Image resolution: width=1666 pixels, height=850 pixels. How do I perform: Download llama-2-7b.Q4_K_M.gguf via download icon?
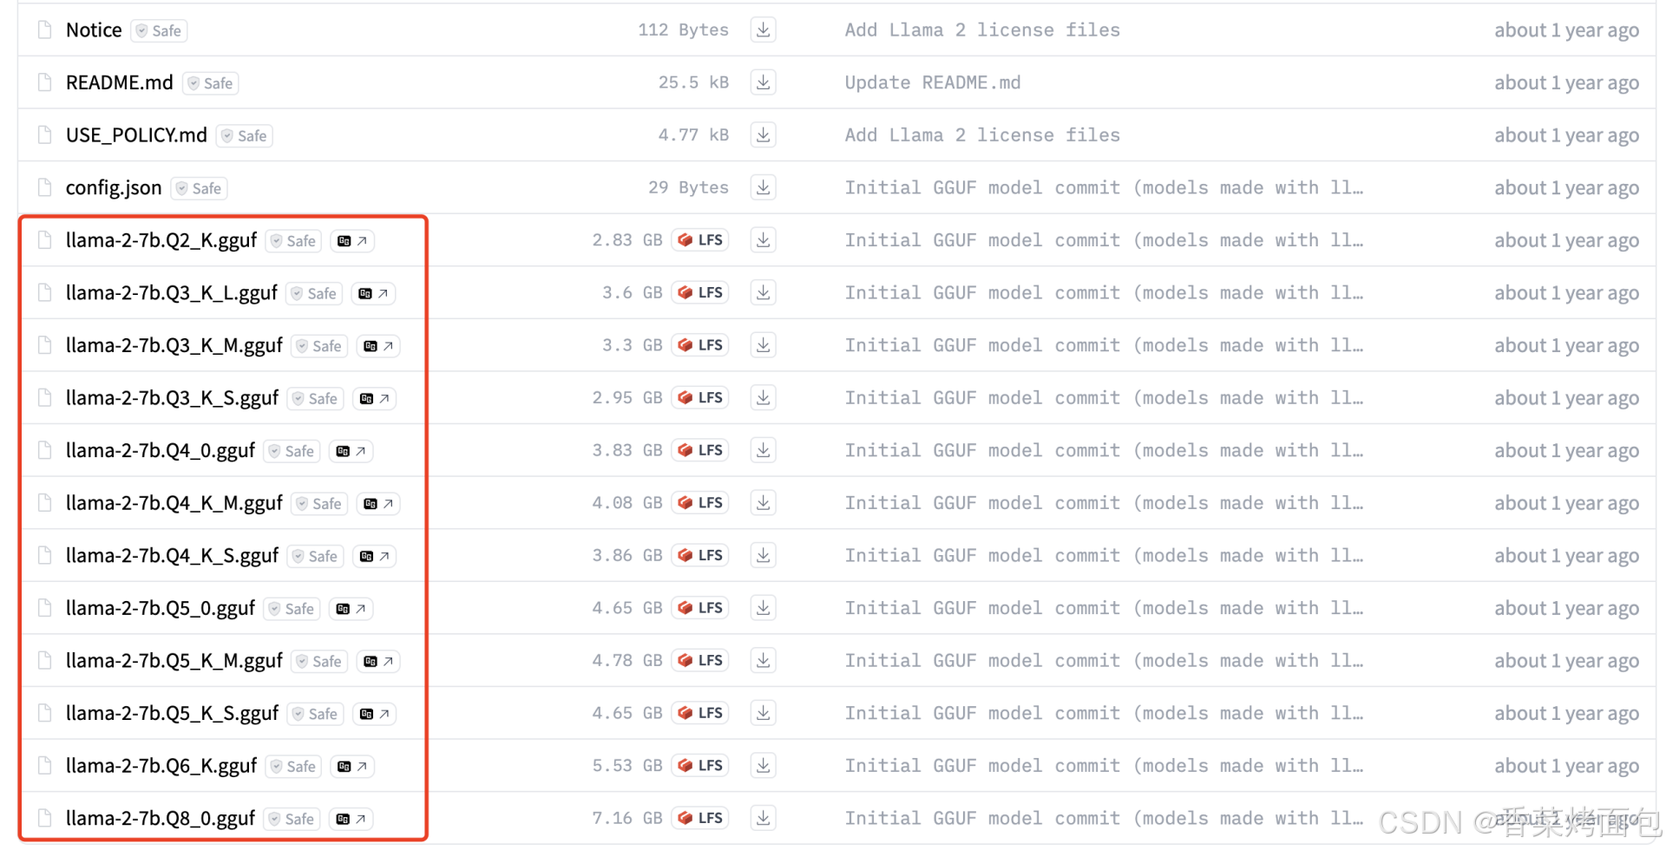[763, 503]
